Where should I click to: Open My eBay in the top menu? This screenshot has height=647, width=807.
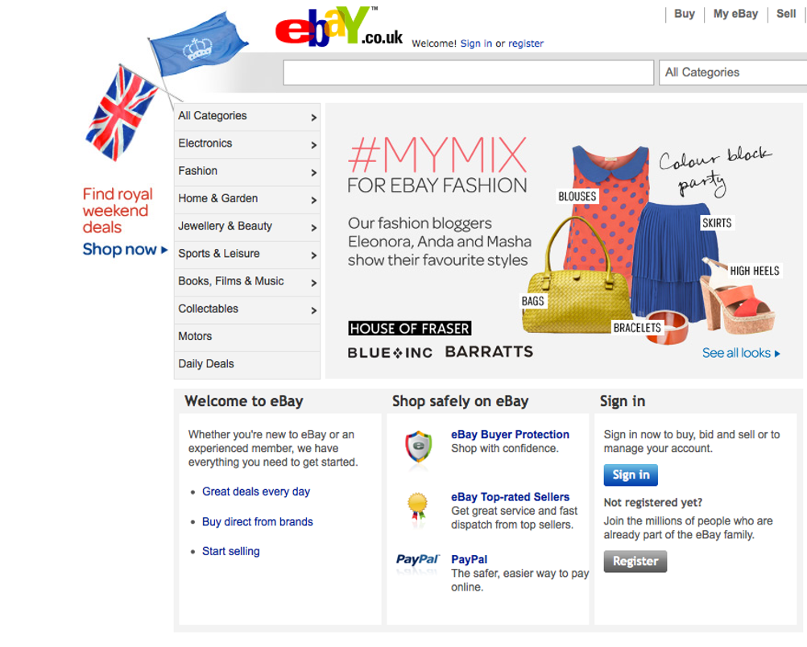(735, 14)
